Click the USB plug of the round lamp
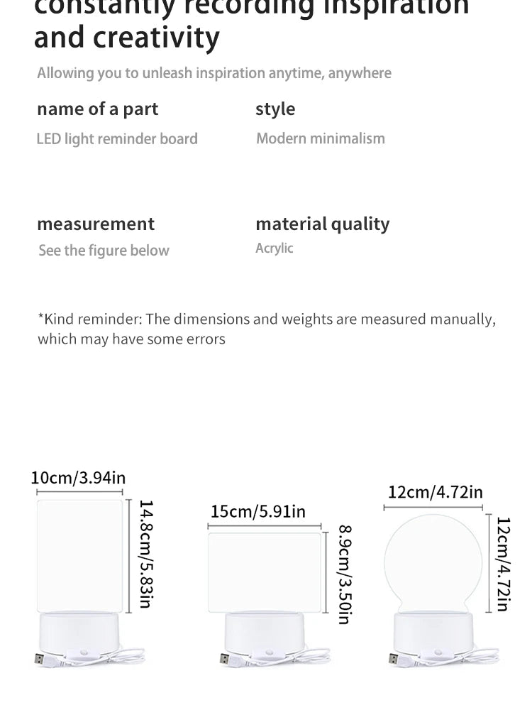 tap(395, 659)
